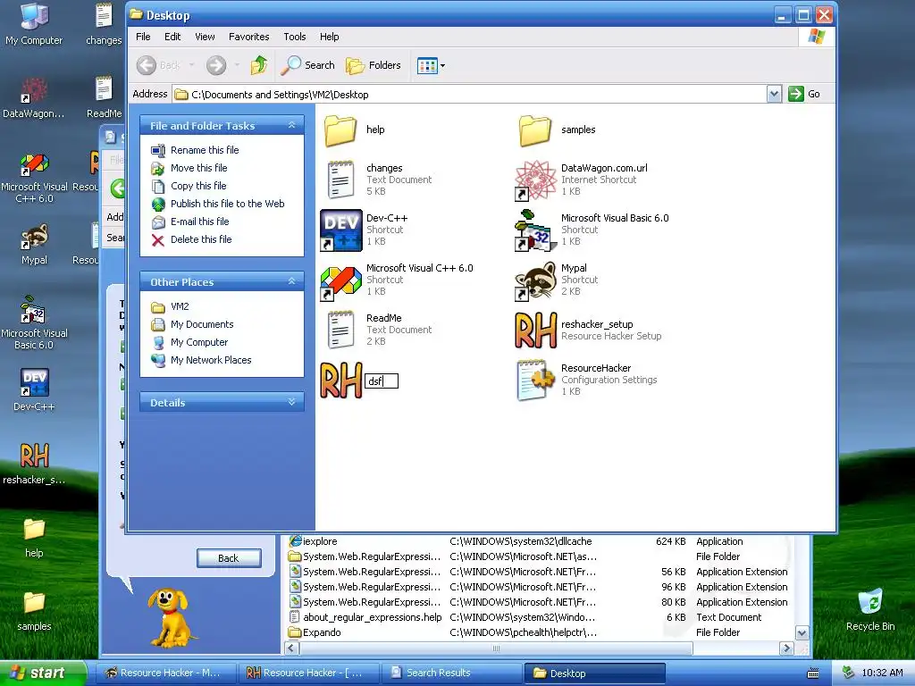Select DataWagon.com.url internet shortcut icon

(x=535, y=180)
